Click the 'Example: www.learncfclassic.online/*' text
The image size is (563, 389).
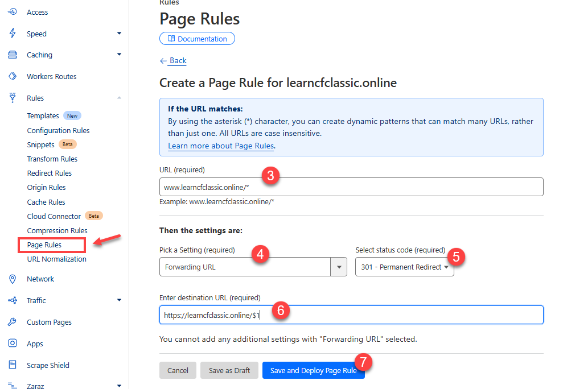pyautogui.click(x=217, y=202)
